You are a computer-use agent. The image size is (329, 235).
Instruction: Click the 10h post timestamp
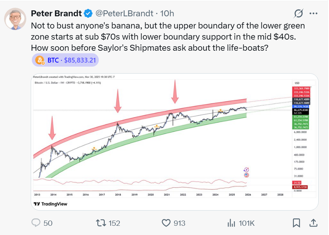(167, 13)
